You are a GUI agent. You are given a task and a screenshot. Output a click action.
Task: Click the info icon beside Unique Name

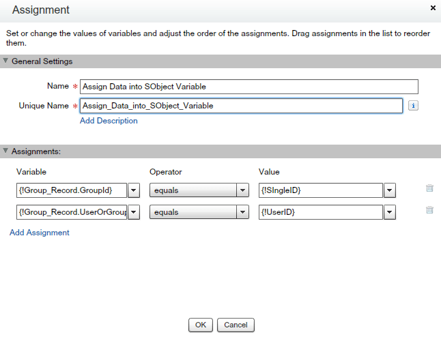[413, 106]
